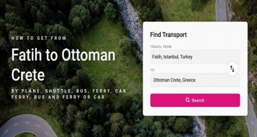Click the HOW TO GET FROM caption
The width and height of the screenshot is (257, 137).
(39, 38)
